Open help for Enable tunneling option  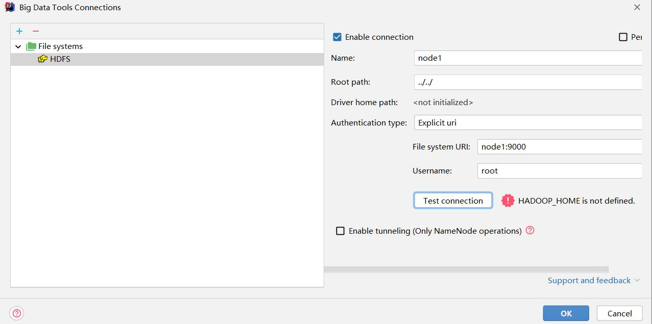point(530,230)
